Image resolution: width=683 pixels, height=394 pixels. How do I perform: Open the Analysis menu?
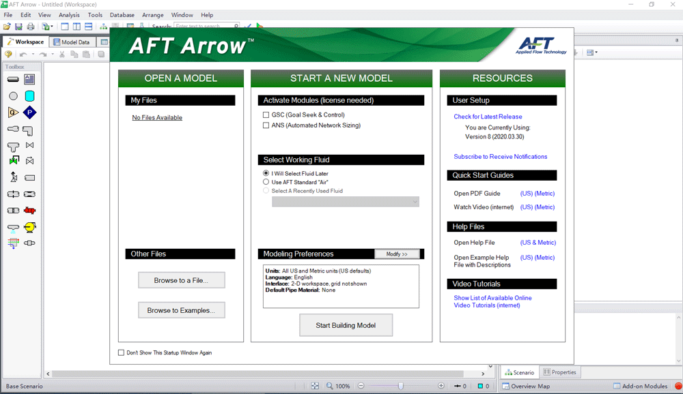click(69, 15)
